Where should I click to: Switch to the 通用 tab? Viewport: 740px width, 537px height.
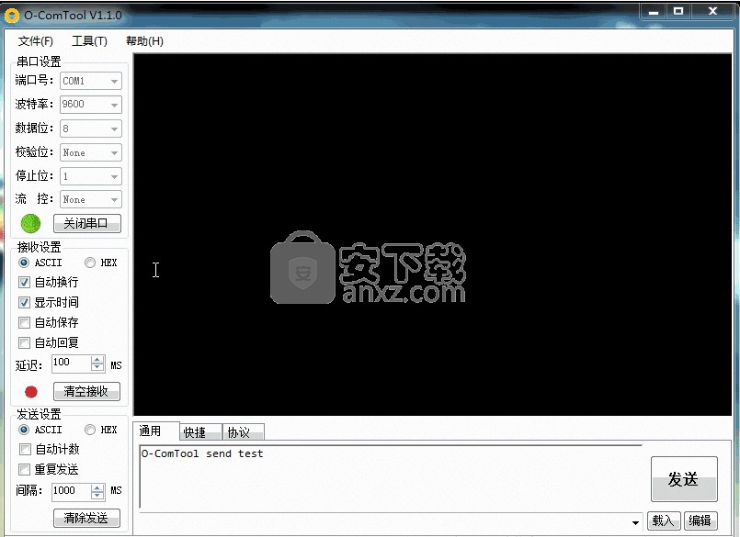156,431
